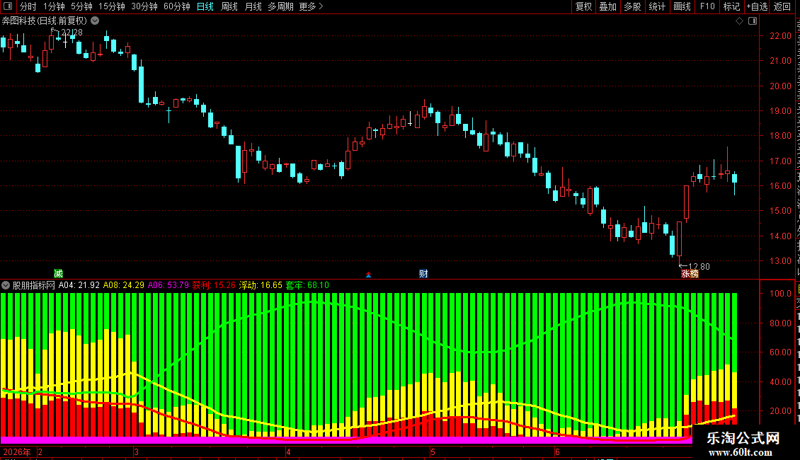The width and height of the screenshot is (800, 460).
Task: Open the 多周期 multi-period view
Action: click(280, 6)
